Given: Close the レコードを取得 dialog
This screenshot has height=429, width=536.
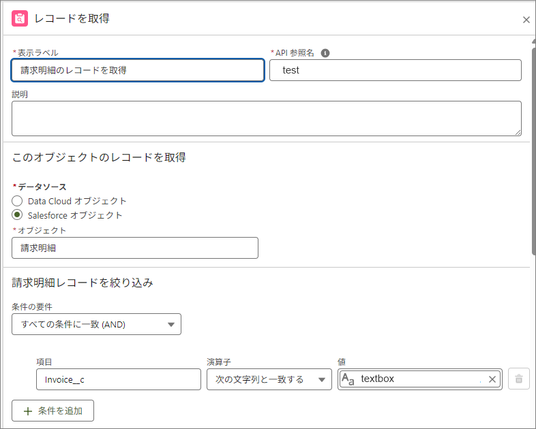Looking at the screenshot, I should click(526, 20).
